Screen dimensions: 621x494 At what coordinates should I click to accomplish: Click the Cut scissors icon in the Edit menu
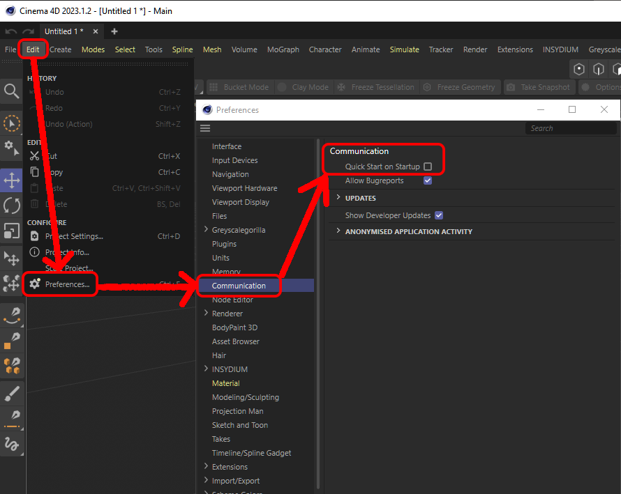[34, 156]
